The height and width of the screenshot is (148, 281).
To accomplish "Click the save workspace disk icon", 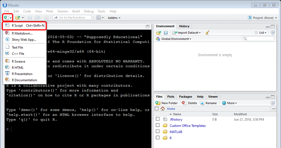I will pyautogui.click(x=166, y=32).
